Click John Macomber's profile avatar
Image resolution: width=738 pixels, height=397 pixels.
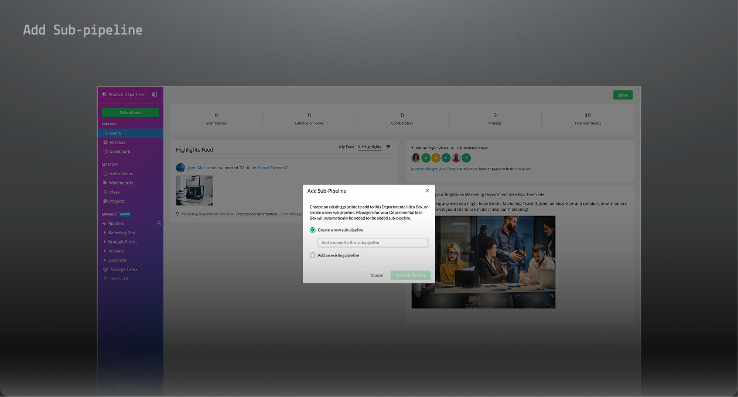[180, 168]
